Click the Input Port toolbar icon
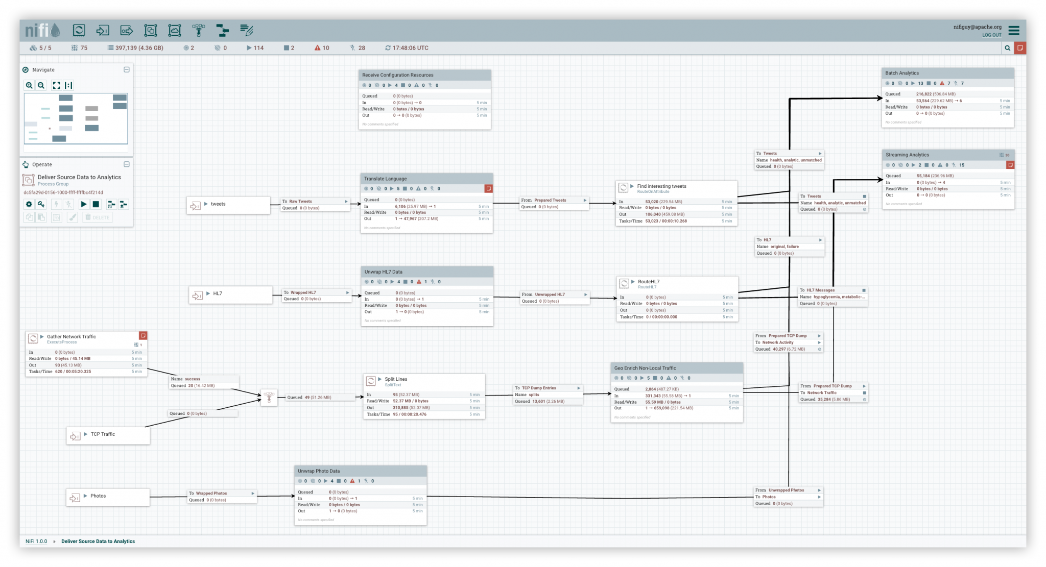1046x567 pixels. (x=103, y=31)
